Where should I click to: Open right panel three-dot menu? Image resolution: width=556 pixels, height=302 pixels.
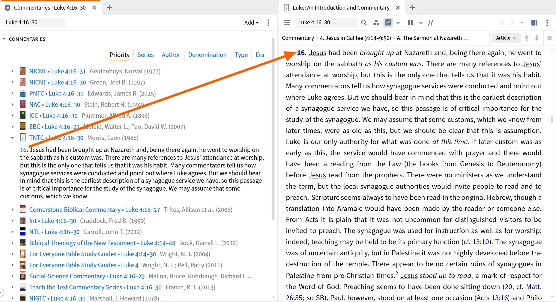(547, 22)
